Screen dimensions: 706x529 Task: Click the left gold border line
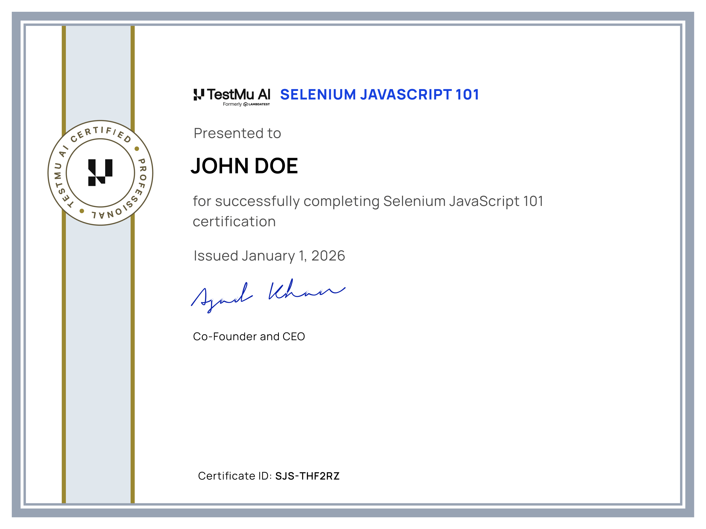click(x=64, y=287)
